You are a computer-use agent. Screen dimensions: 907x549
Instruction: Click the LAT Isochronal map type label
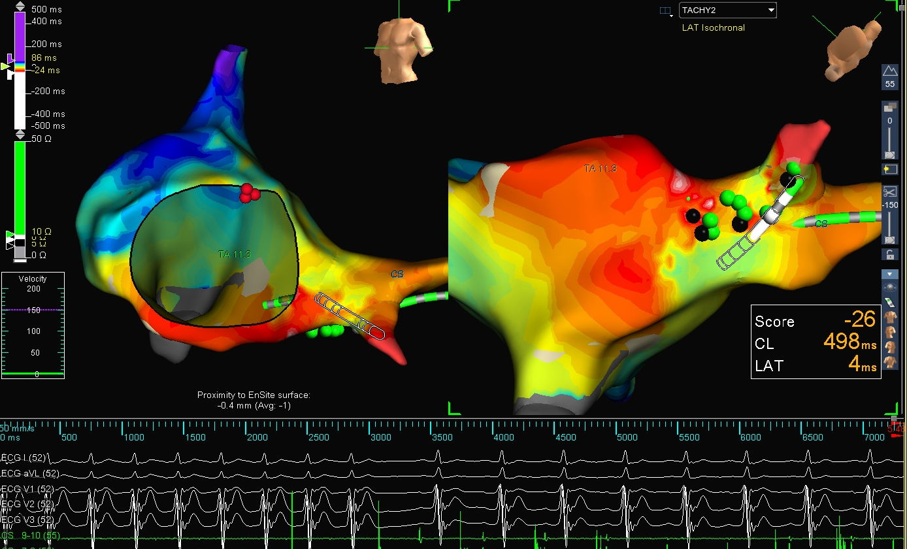(713, 27)
